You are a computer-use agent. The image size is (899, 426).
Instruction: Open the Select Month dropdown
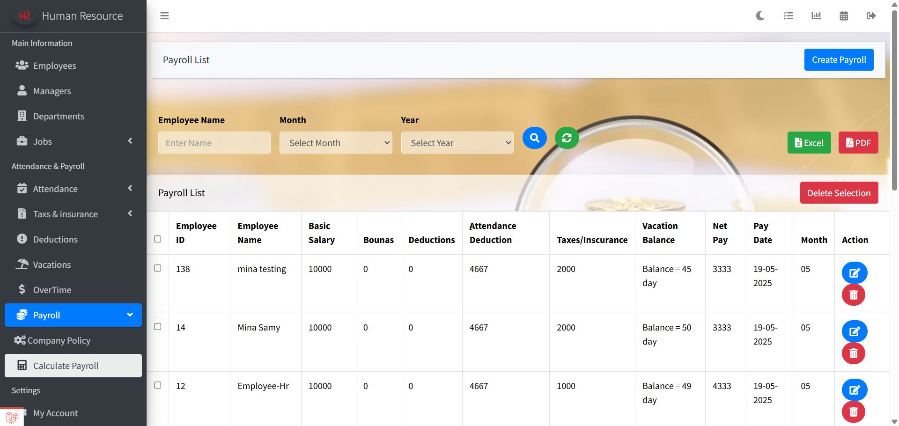pyautogui.click(x=336, y=143)
